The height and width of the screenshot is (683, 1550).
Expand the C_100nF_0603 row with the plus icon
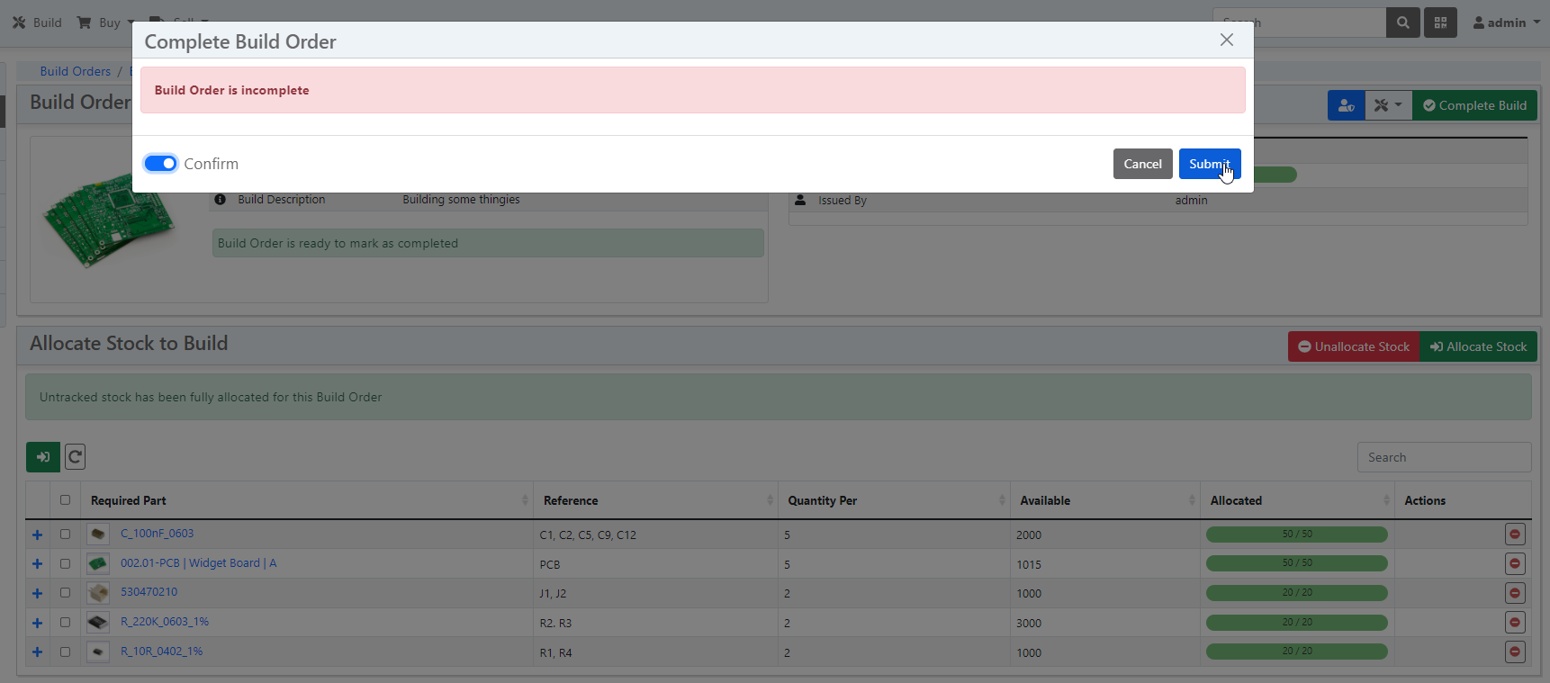click(x=37, y=535)
